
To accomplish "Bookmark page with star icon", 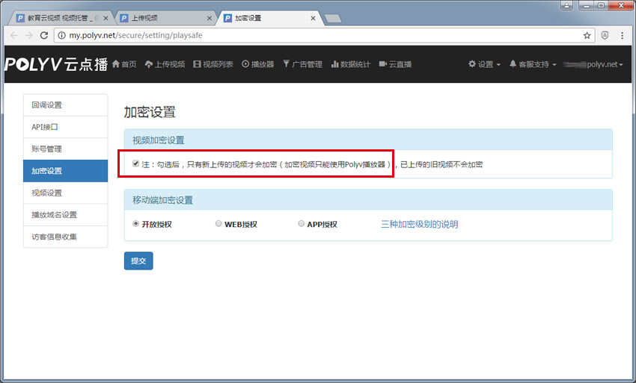I will coord(587,35).
